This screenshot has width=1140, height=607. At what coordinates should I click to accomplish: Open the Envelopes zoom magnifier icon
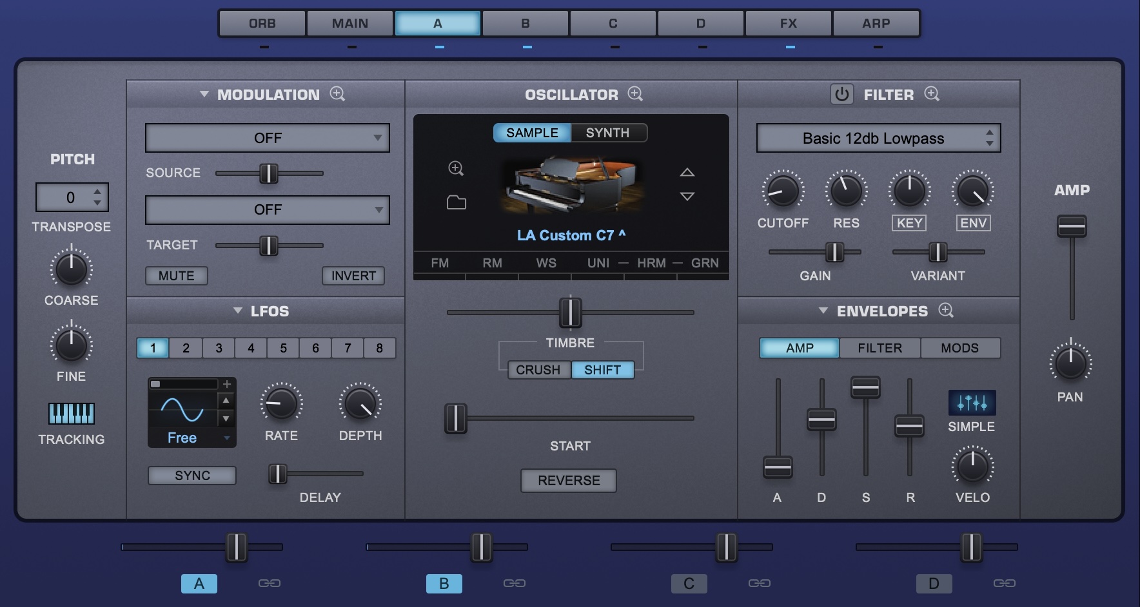click(x=946, y=310)
